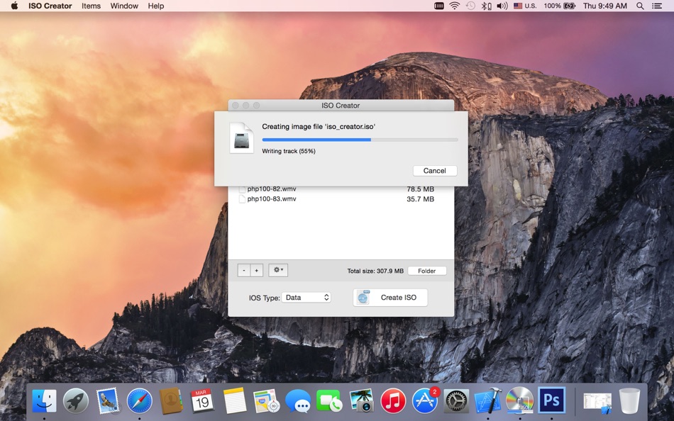Open the Items menu
This screenshot has height=421, width=674.
click(x=91, y=6)
